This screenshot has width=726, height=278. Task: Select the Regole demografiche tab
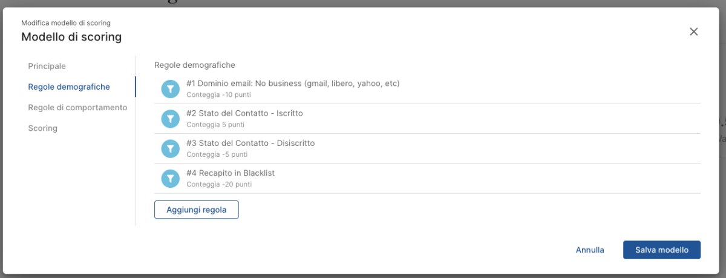coord(69,87)
